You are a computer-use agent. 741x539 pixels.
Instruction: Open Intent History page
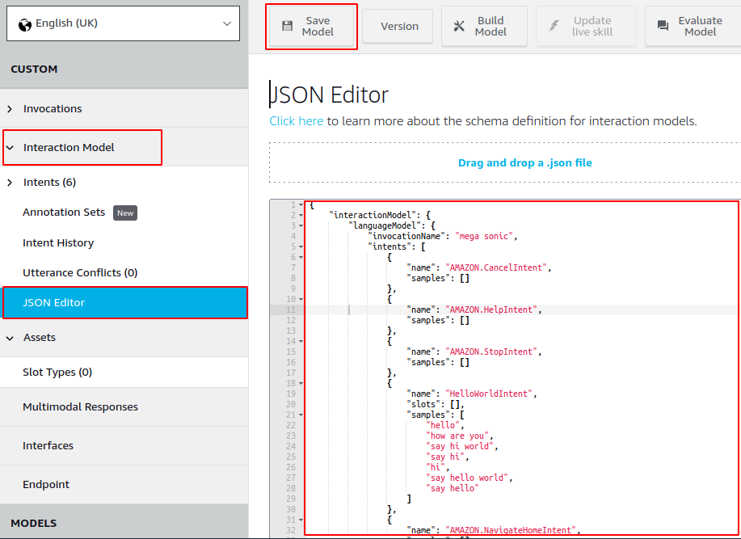pos(58,243)
